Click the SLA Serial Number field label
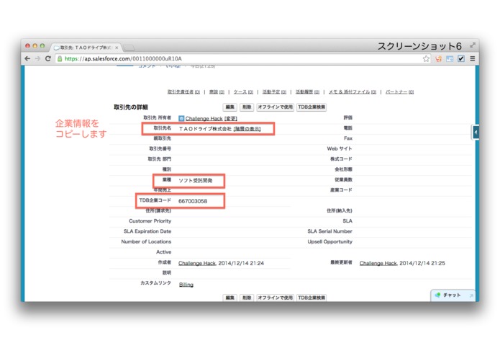500x356 pixels. [x=329, y=231]
